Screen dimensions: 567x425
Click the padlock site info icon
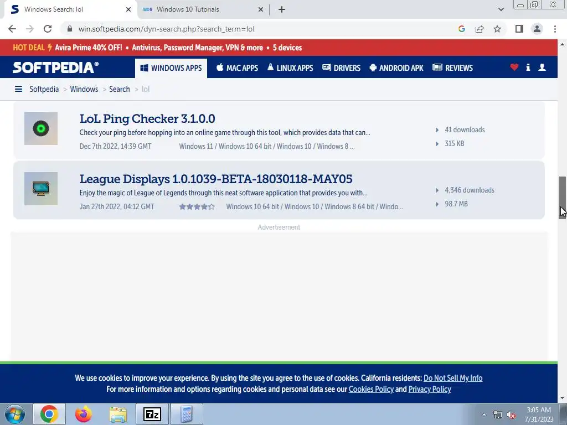point(70,29)
